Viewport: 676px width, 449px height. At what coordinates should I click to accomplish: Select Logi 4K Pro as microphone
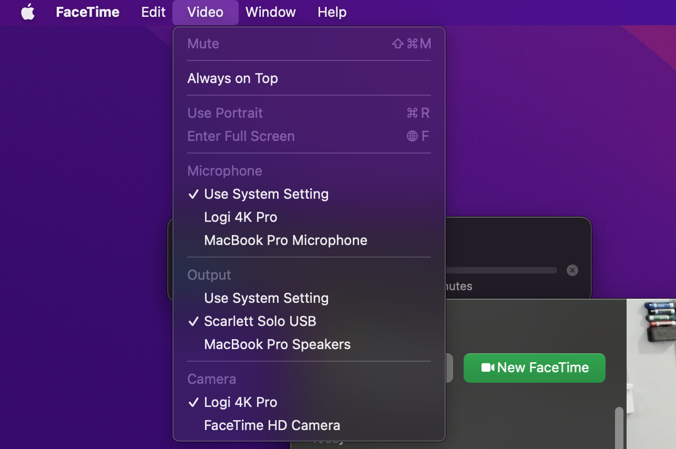click(x=309, y=217)
